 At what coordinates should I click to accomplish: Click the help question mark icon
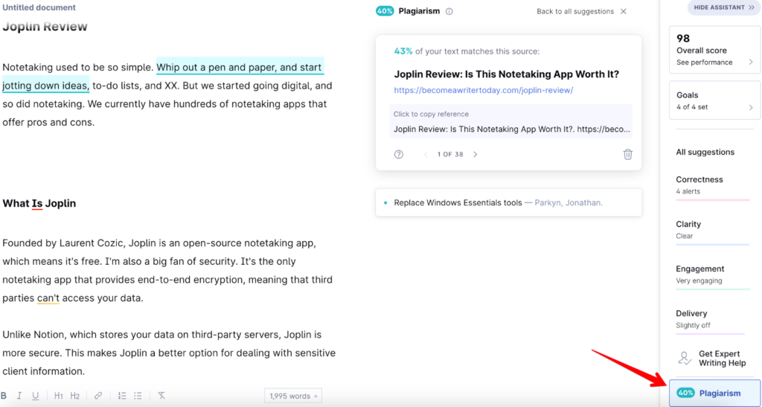pyautogui.click(x=399, y=154)
